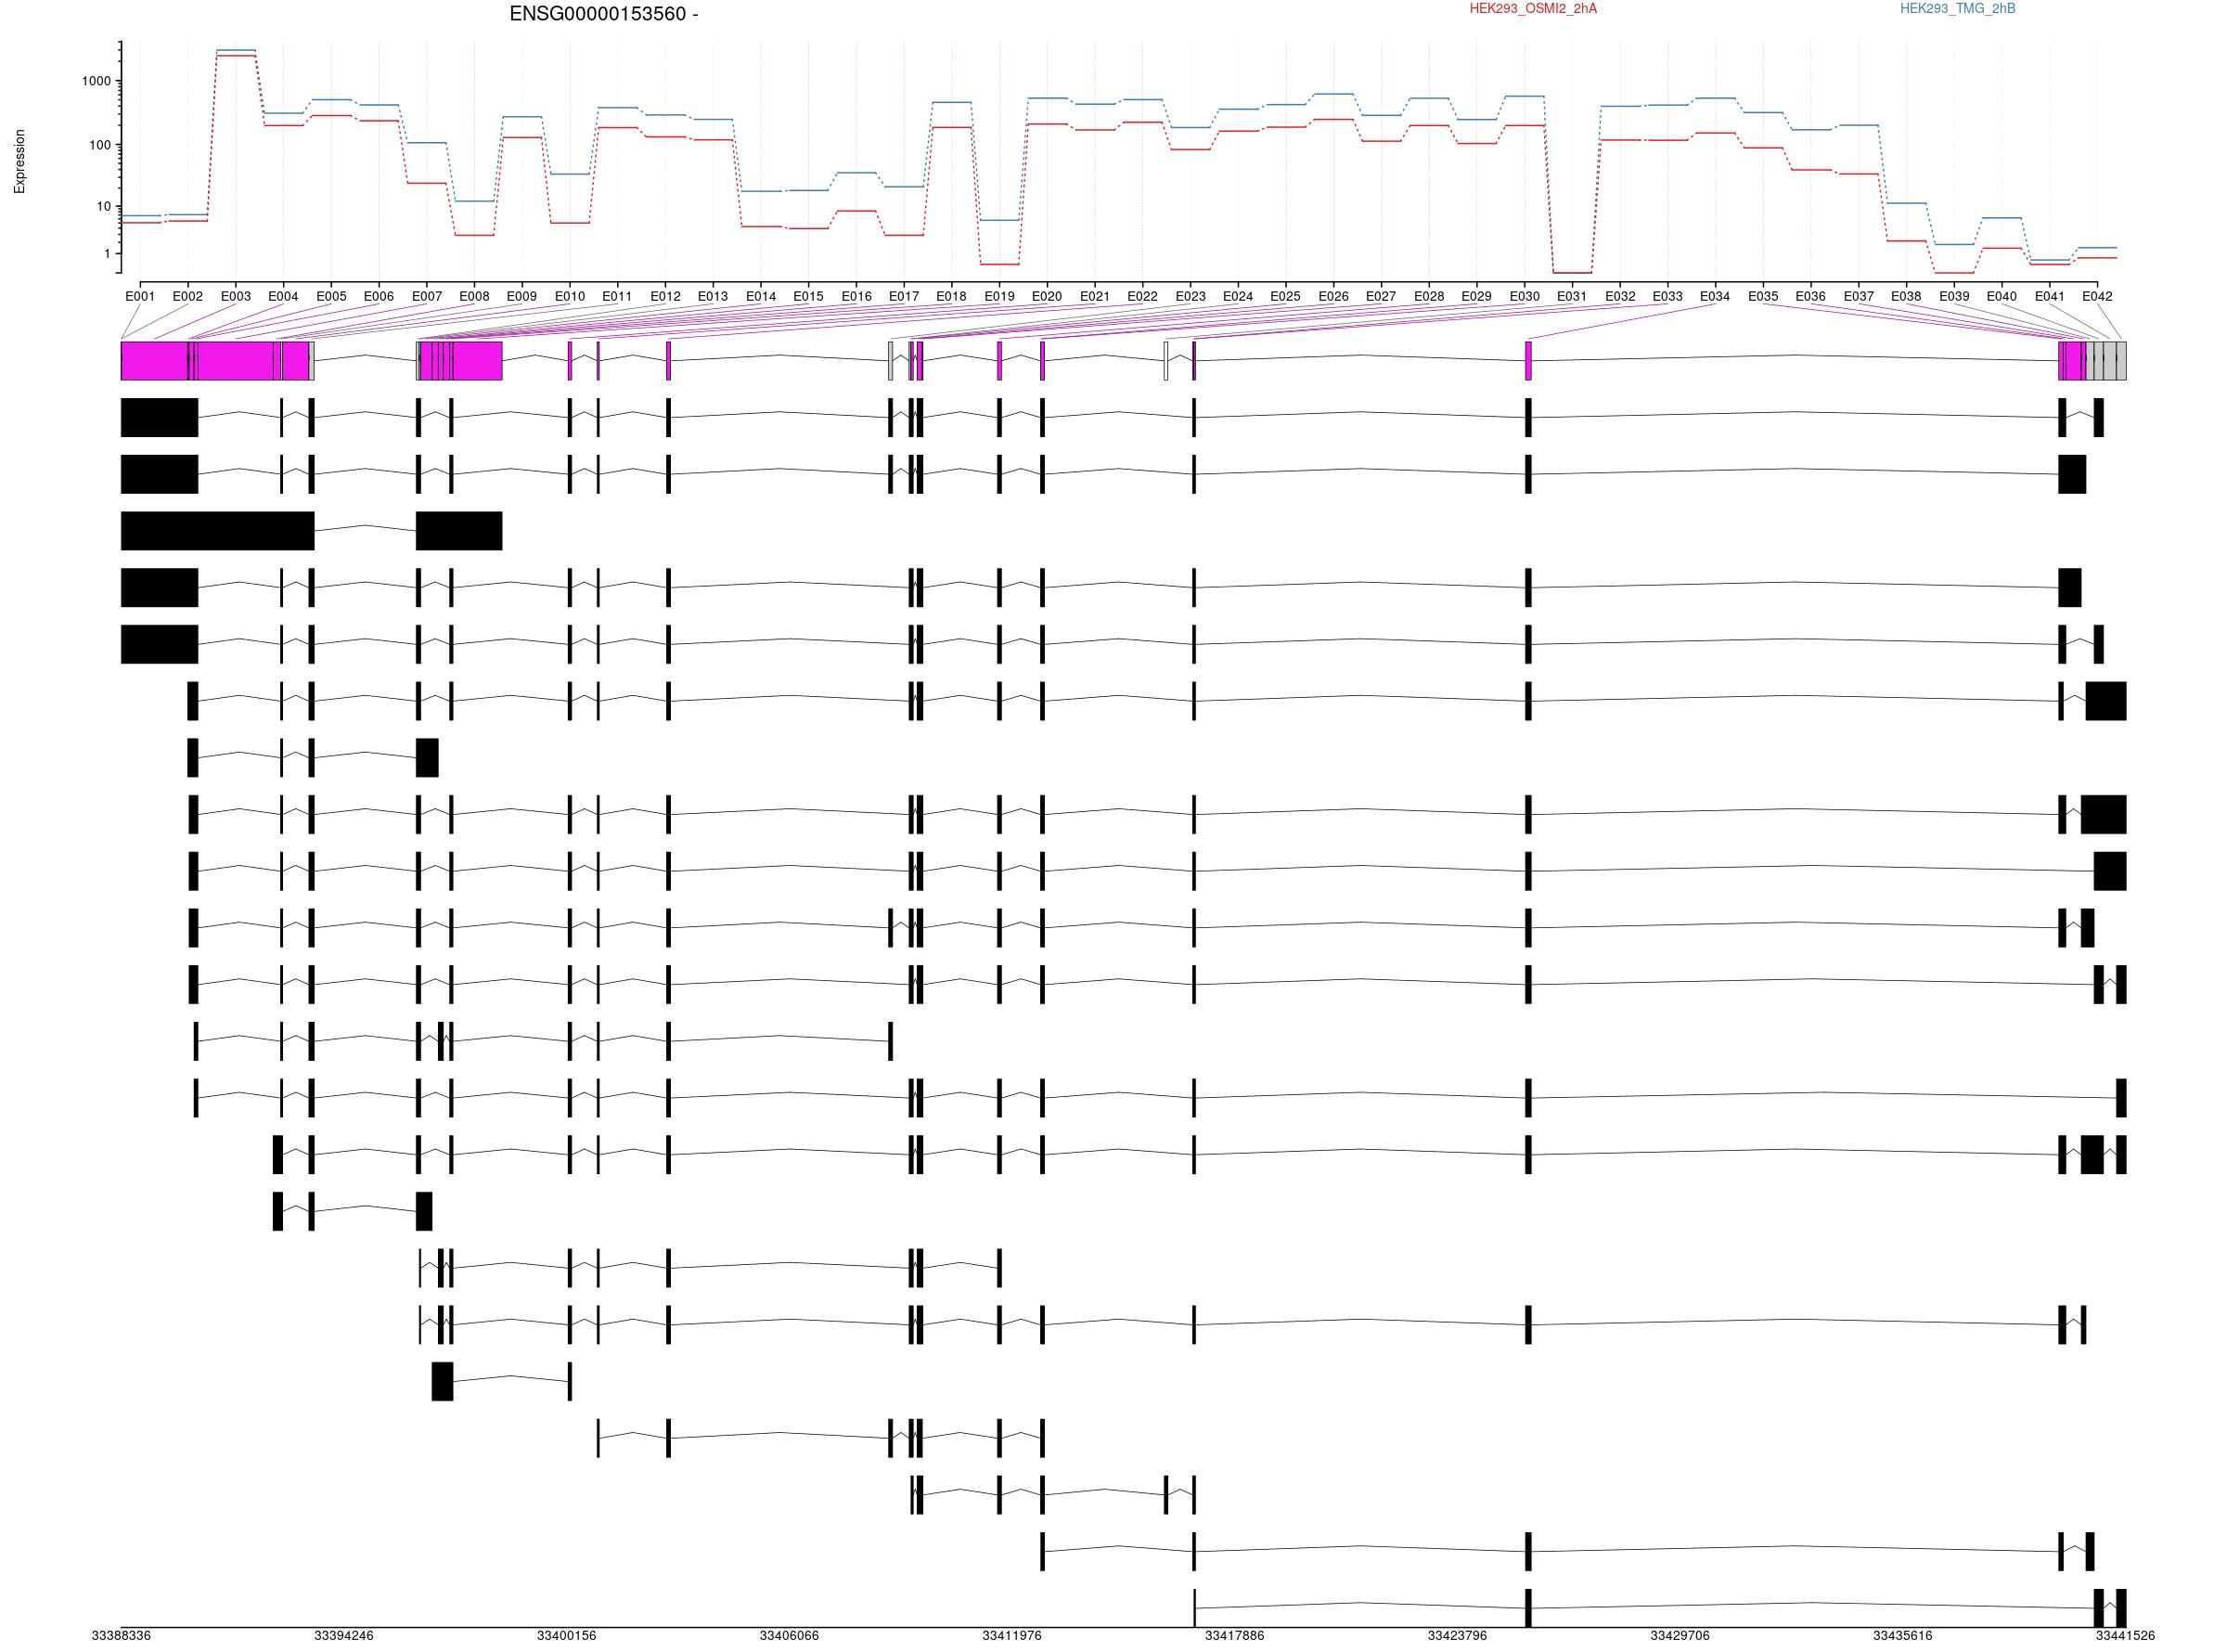2227x1652 pixels.
Task: Click genomic coordinate 33388336
Action: 121,1636
